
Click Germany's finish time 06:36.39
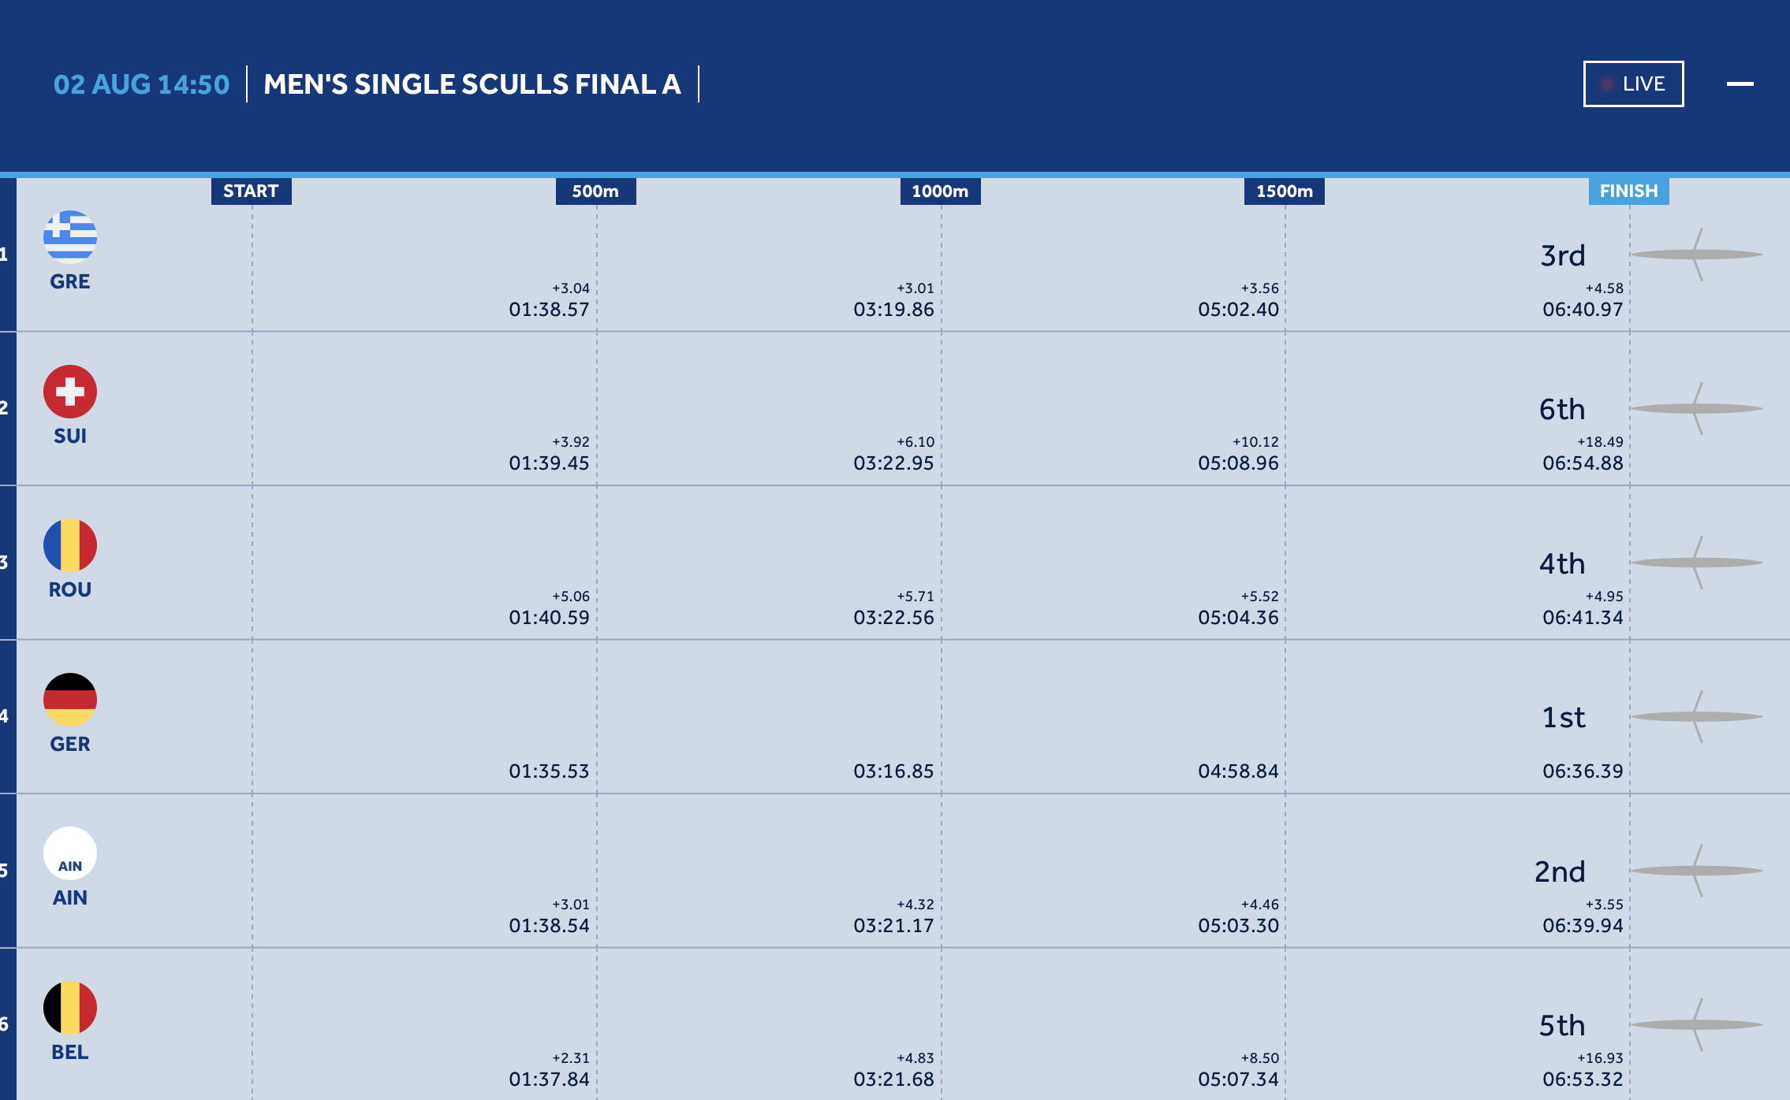1583,771
